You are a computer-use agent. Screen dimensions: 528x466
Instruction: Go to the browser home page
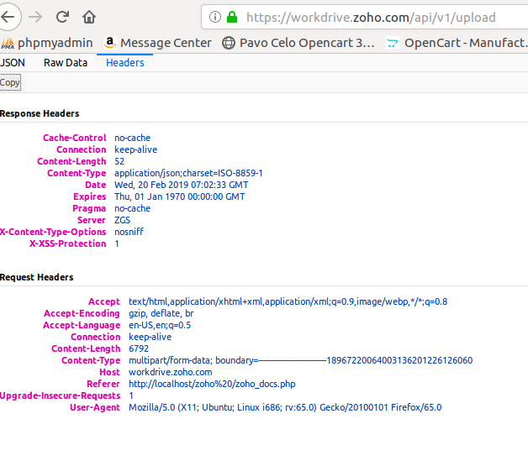pos(89,17)
